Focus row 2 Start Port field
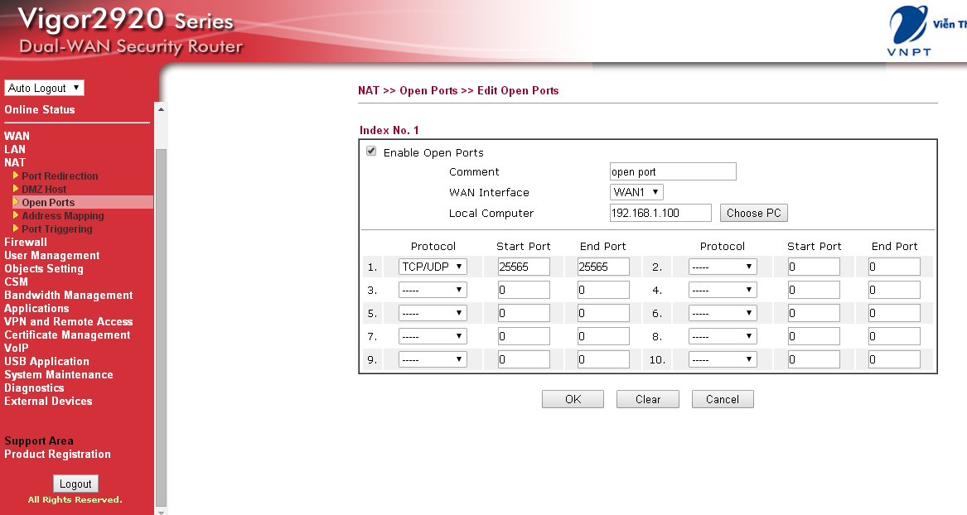Image resolution: width=967 pixels, height=515 pixels. (x=814, y=267)
